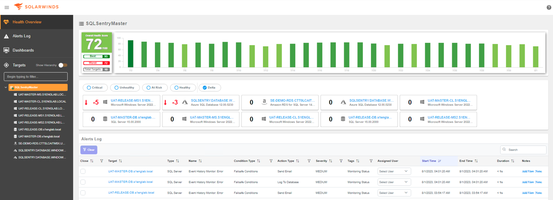Viewport: 553px width, 200px height.
Task: Check Close box for first UAT-MASTER-DB alert
Action: click(83, 171)
